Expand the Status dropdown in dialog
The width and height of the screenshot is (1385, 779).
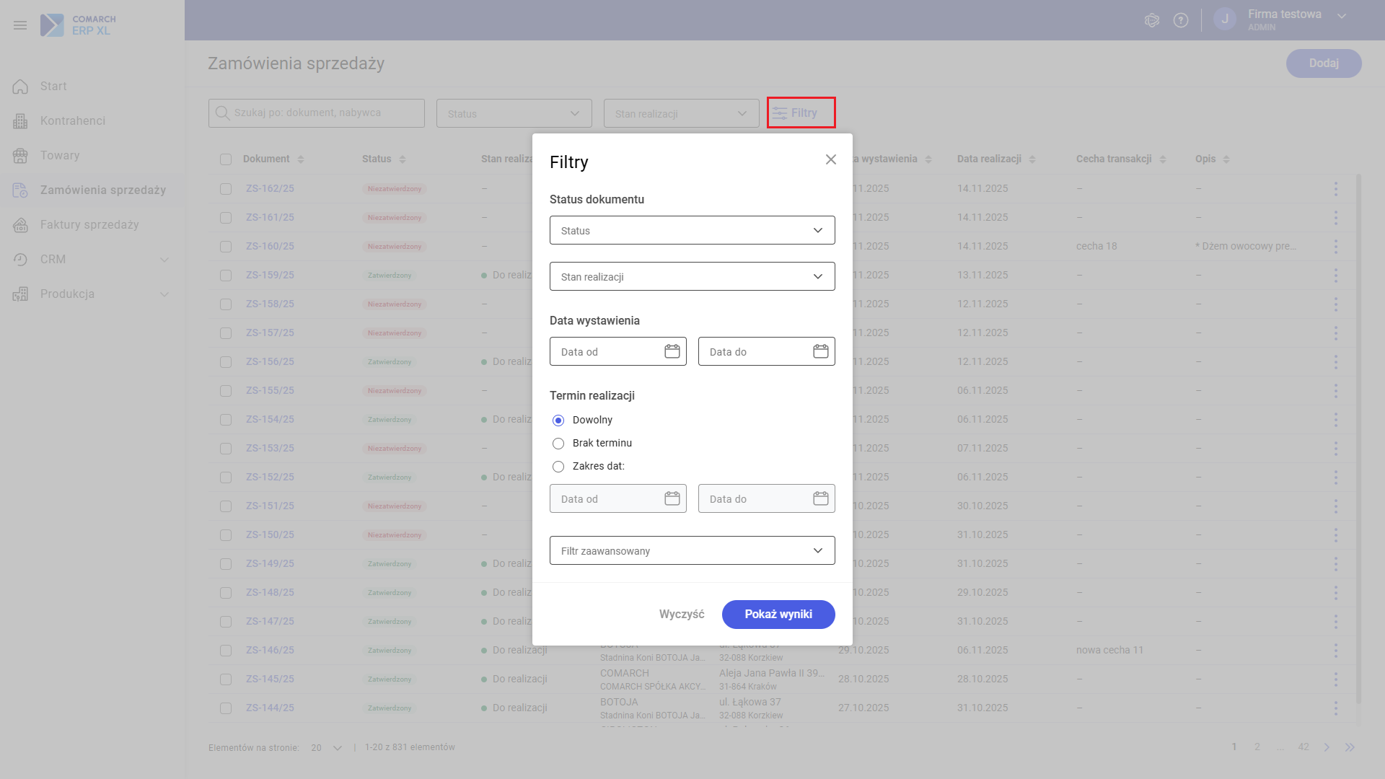coord(692,231)
